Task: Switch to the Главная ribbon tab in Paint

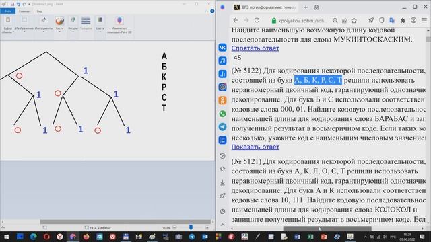Action: point(24,11)
